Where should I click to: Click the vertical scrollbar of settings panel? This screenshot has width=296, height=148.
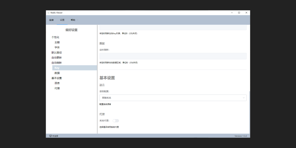click(x=249, y=112)
